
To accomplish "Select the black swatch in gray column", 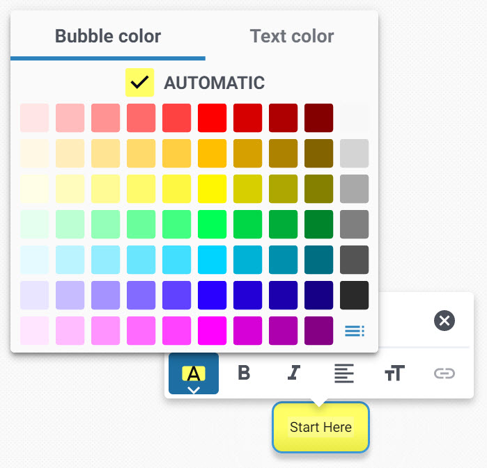I will click(x=355, y=295).
